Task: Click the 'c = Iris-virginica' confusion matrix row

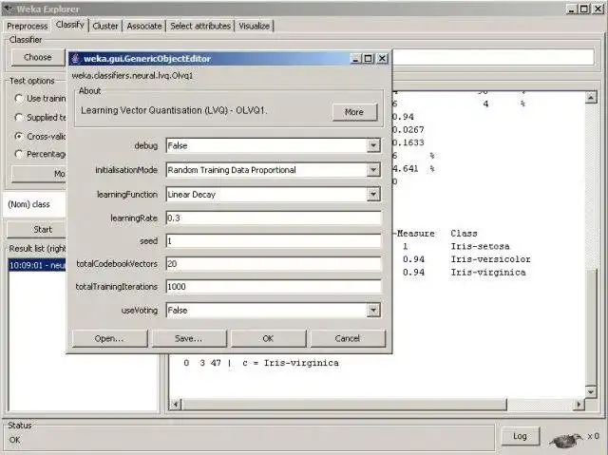Action: [x=261, y=363]
